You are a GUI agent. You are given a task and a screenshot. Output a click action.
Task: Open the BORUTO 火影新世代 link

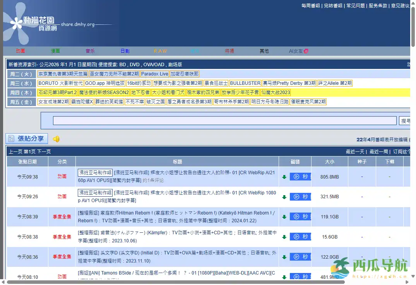coord(62,83)
